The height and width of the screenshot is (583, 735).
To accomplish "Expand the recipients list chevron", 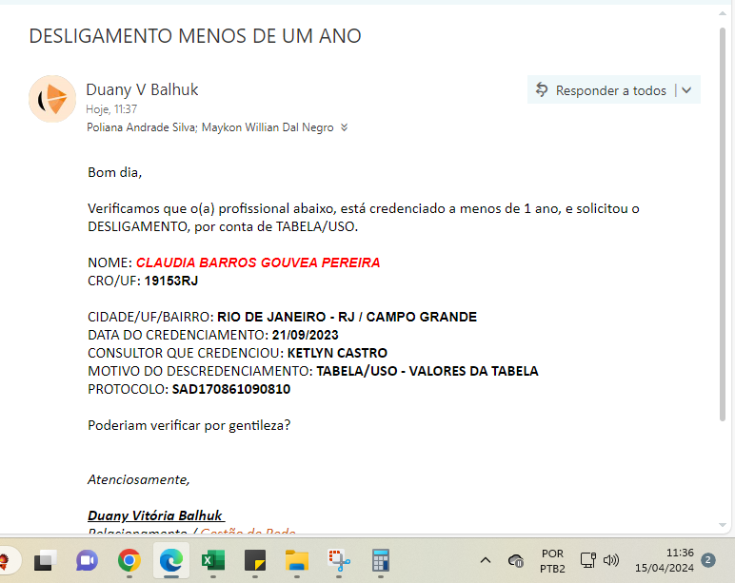I will pyautogui.click(x=345, y=127).
